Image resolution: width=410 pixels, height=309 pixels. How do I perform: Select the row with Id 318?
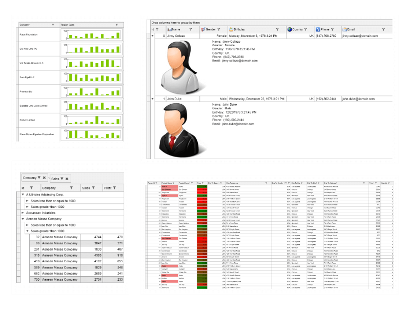77,255
